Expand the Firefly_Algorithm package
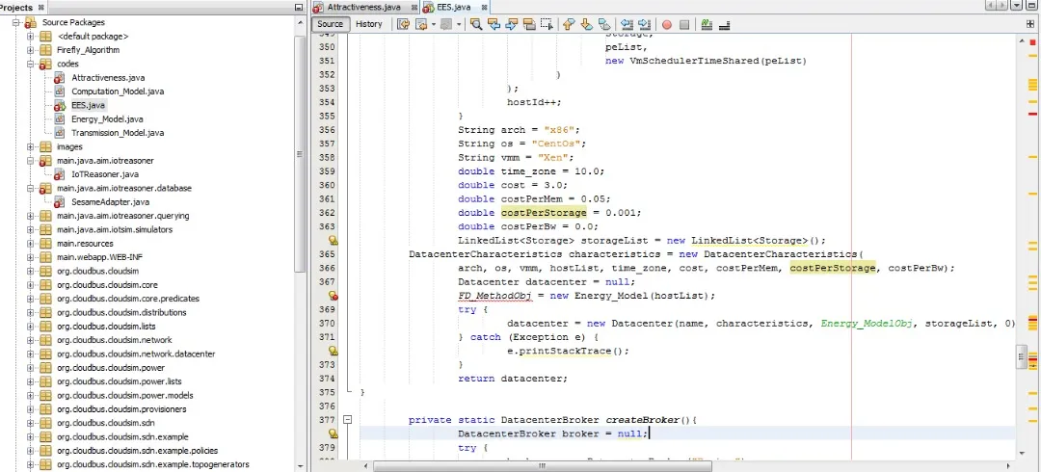 click(x=31, y=50)
